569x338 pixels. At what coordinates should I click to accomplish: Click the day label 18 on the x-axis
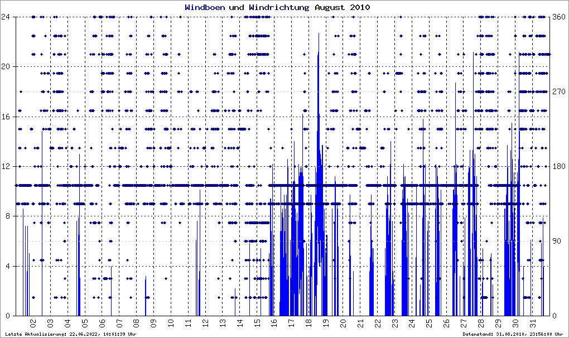(309, 323)
